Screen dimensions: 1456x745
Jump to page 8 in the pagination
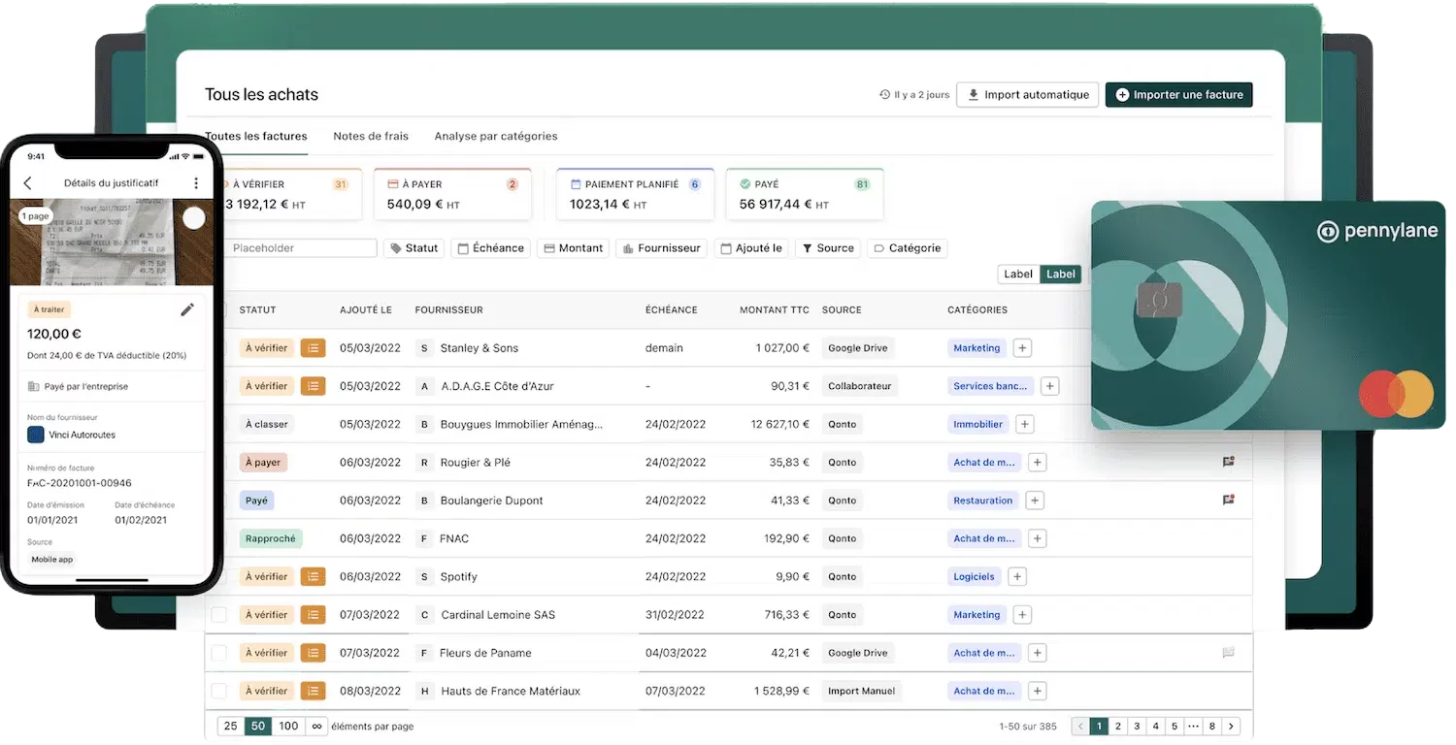(x=1212, y=726)
